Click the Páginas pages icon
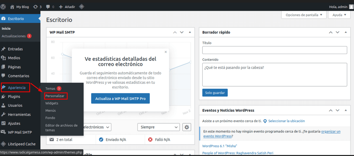The image size is (354, 156). (3, 67)
